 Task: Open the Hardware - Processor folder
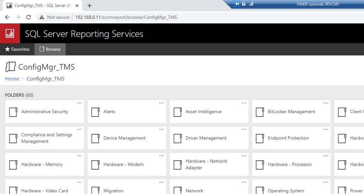click(x=291, y=164)
